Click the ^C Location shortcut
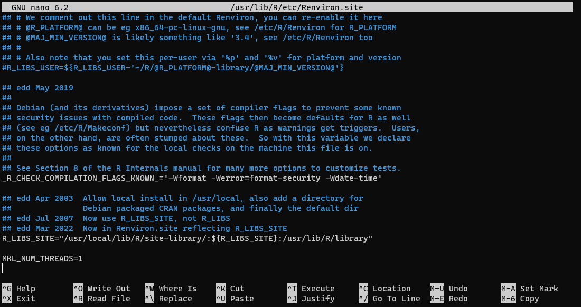This screenshot has width=581, height=307. click(x=385, y=289)
